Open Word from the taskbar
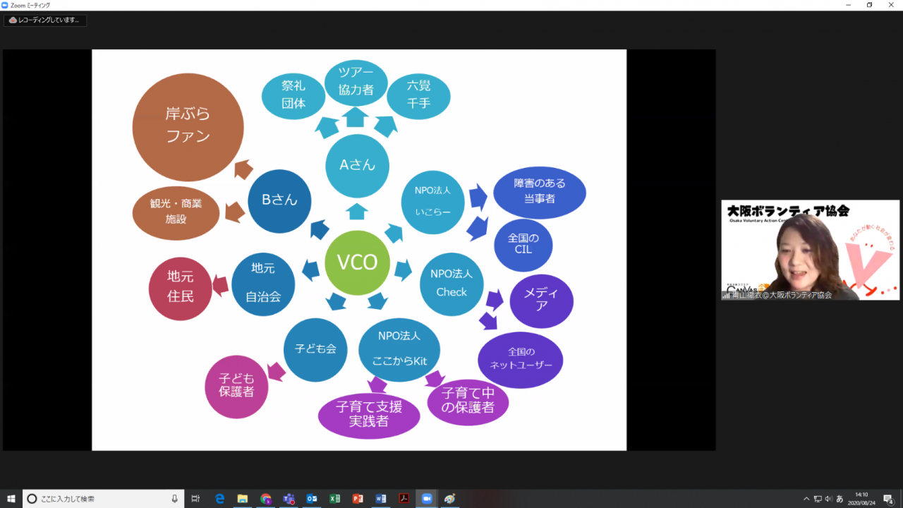Viewport: 903px width, 508px height. pos(381,499)
